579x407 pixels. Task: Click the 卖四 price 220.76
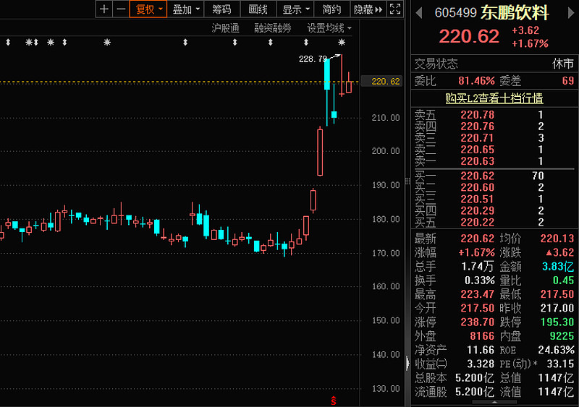(x=477, y=127)
